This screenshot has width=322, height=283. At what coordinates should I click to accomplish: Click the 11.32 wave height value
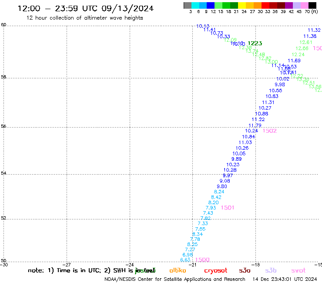(314, 30)
